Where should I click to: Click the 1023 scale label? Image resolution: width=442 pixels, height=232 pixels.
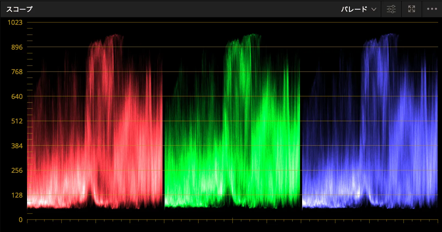[15, 23]
